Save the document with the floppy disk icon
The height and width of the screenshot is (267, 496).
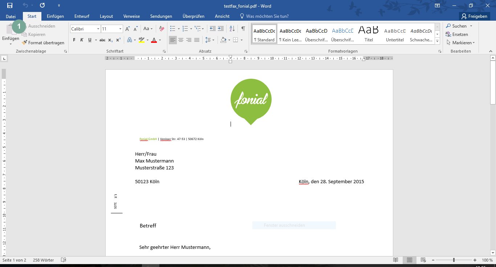pos(10,5)
